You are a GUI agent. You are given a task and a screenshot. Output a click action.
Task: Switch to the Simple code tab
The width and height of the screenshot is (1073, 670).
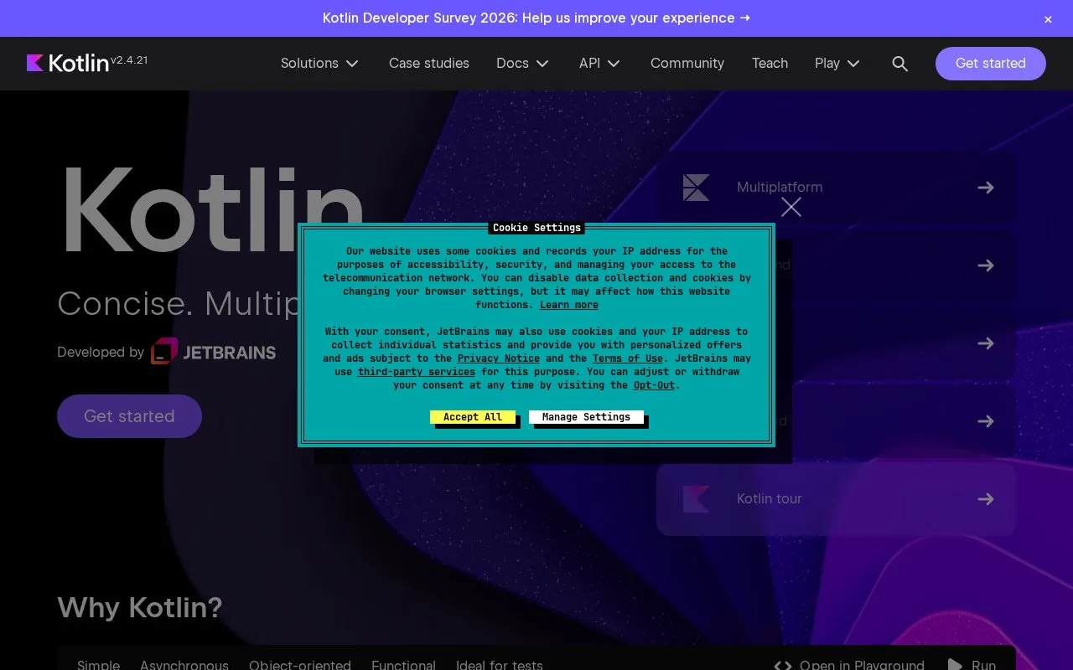(98, 665)
